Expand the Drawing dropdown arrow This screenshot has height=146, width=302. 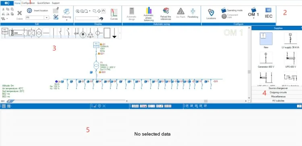[66, 20]
